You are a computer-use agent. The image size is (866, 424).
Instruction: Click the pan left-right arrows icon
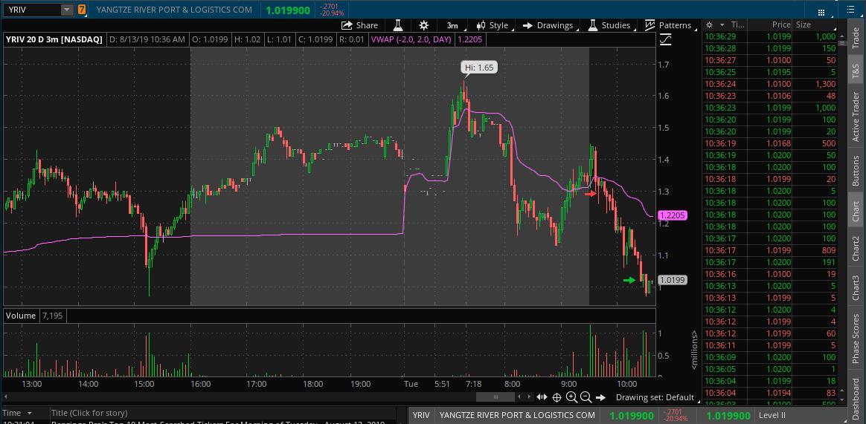coord(542,397)
